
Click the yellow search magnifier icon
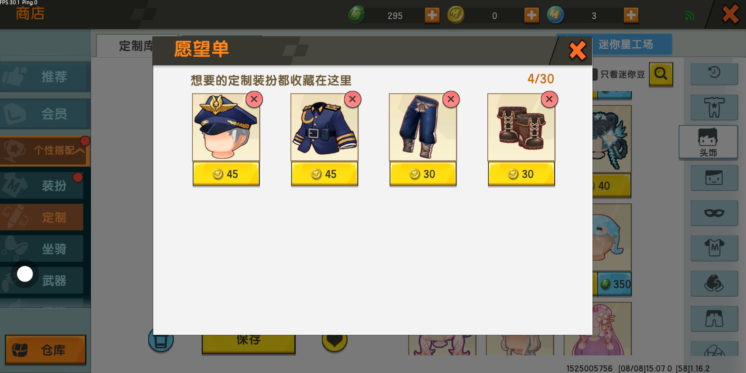(661, 74)
